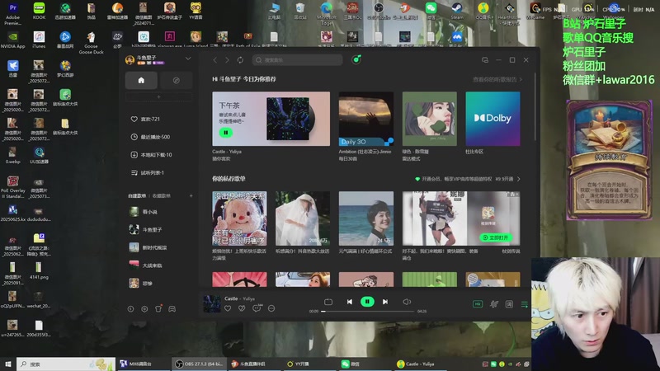
Task: Go forward with the navigation right arrow
Action: 228,60
